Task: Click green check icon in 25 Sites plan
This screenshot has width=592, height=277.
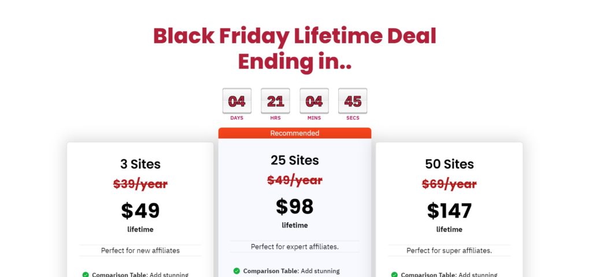Action: [236, 271]
